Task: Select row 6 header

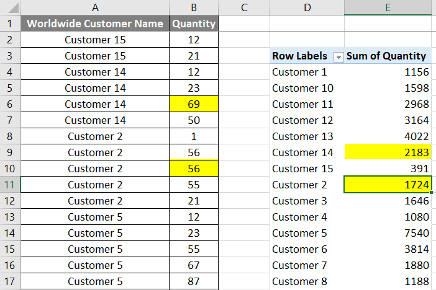Action: (x=10, y=104)
